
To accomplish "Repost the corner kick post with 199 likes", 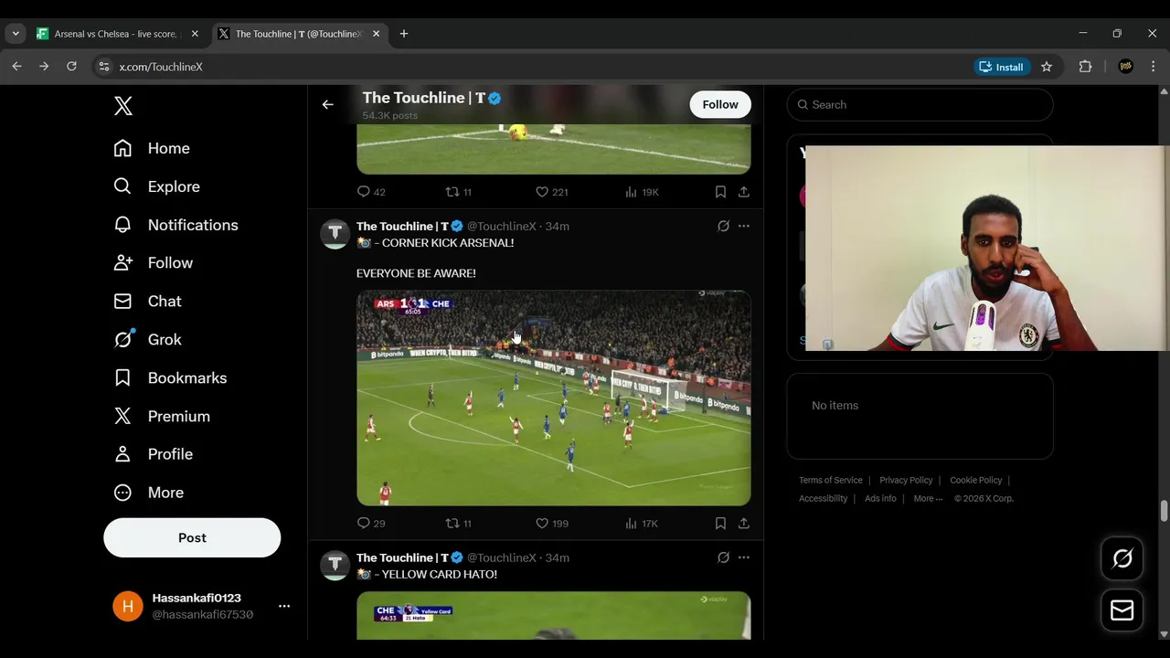I will (459, 524).
